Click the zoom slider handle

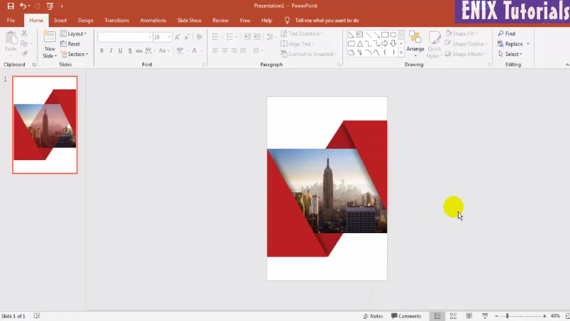click(x=507, y=316)
